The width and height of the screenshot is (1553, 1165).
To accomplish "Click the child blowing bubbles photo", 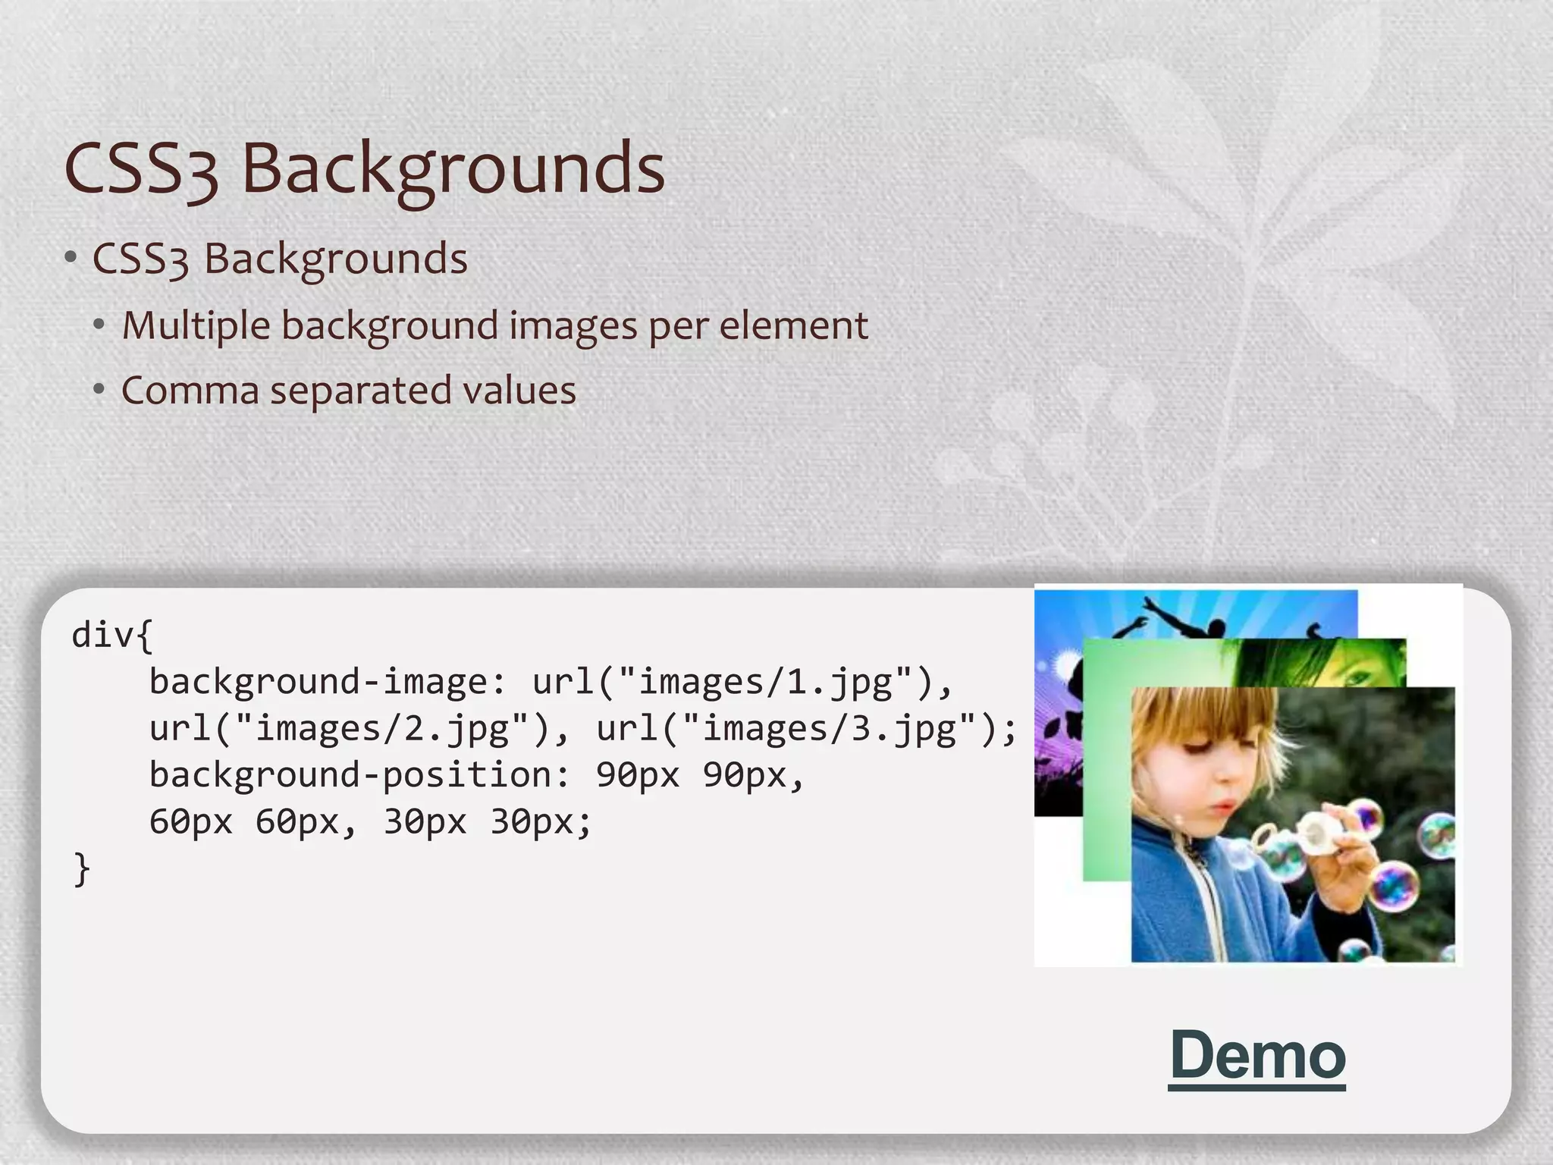I will coord(1292,824).
